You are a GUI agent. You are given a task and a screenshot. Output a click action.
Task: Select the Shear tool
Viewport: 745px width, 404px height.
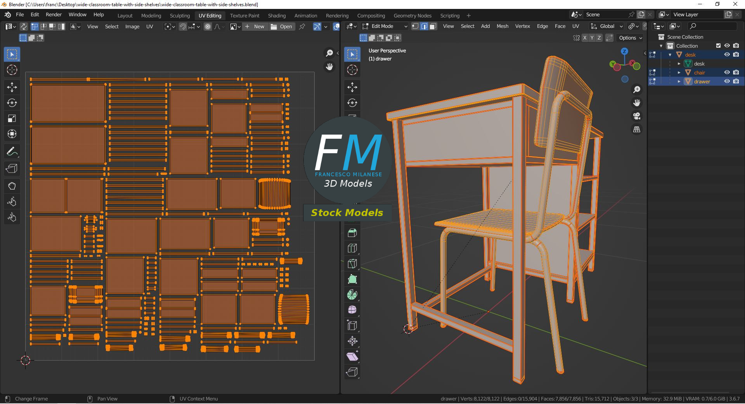[352, 357]
